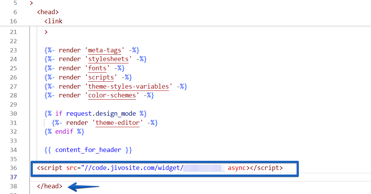Click the async attribute in the script tag

click(x=237, y=168)
